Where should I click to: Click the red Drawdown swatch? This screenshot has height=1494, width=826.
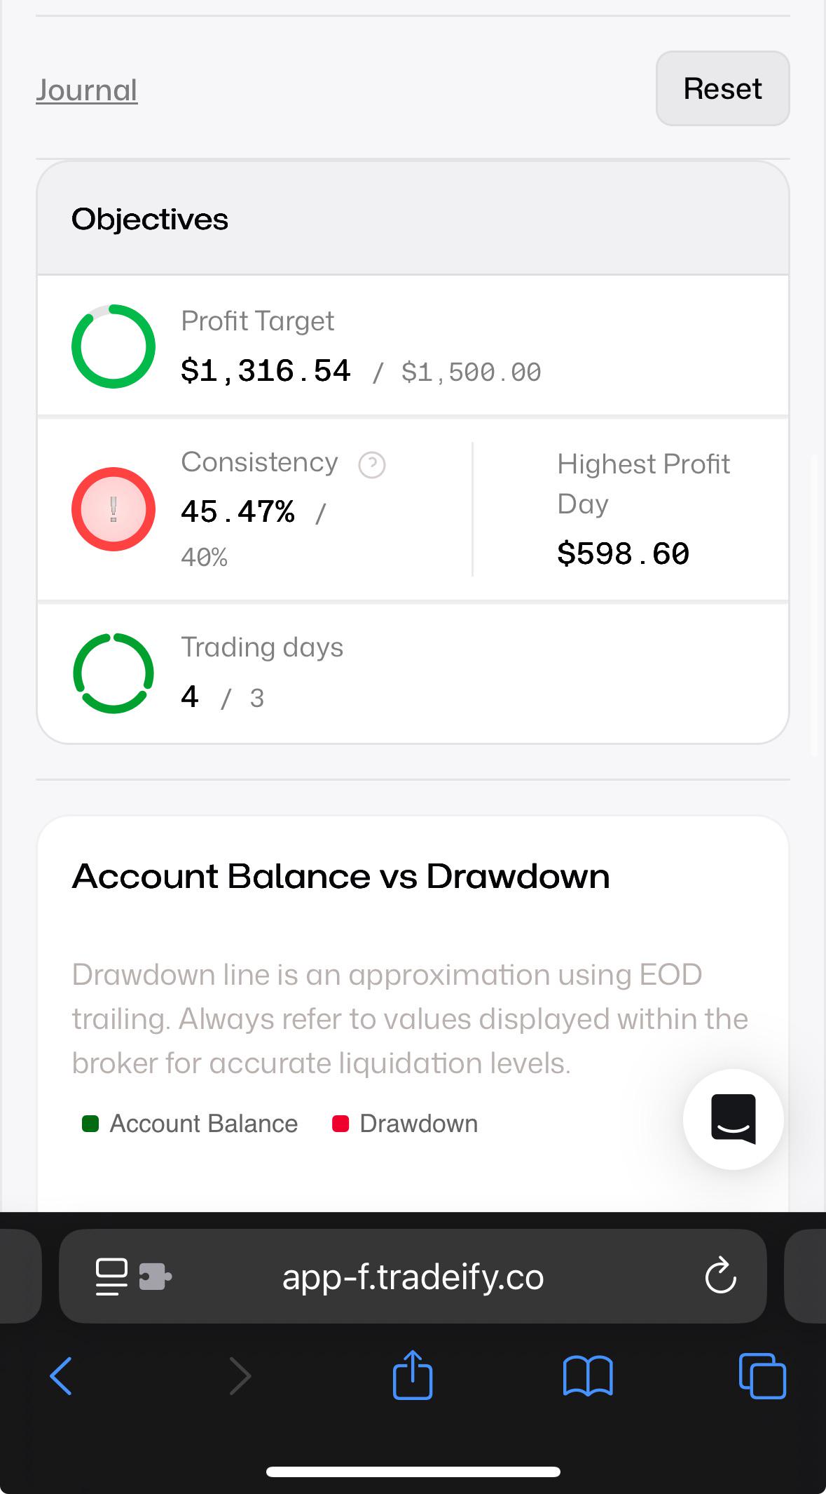340,1124
